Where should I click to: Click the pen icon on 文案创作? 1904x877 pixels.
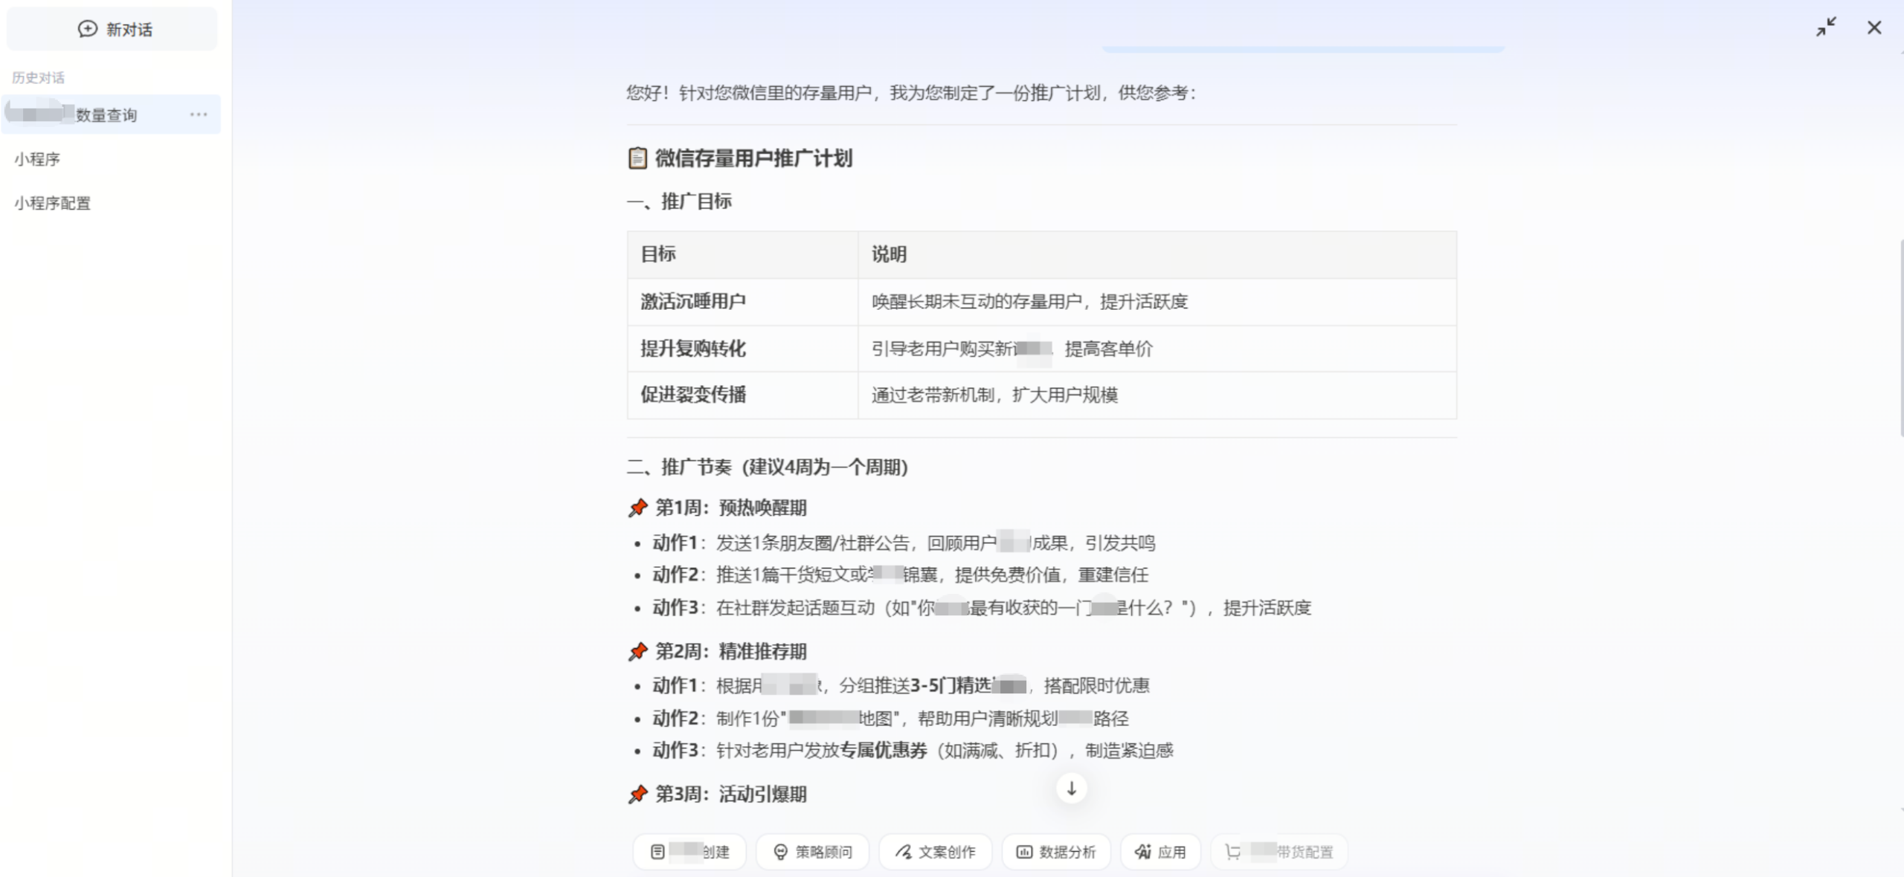click(x=903, y=852)
